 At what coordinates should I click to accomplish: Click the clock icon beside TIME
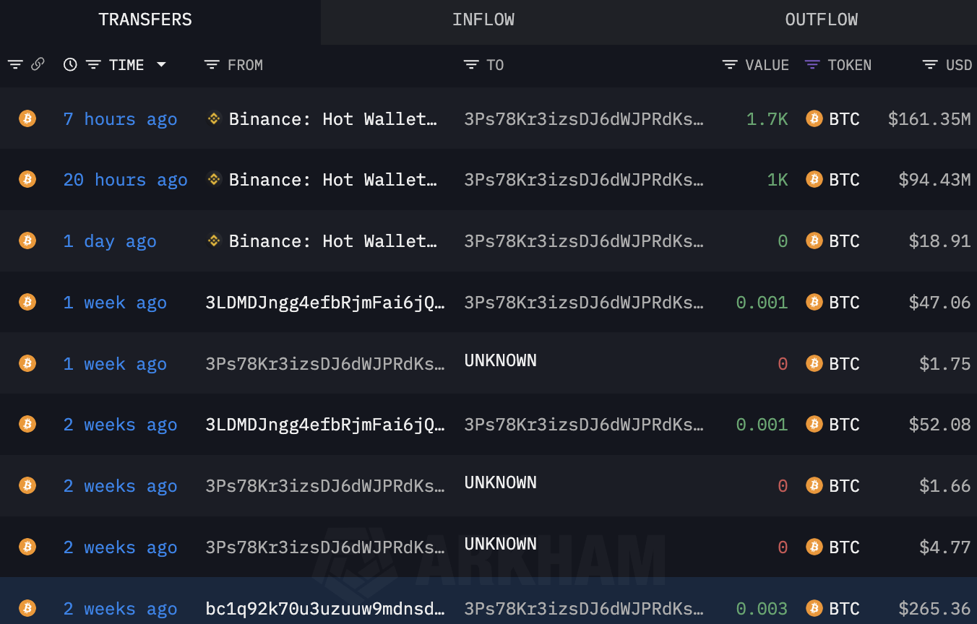(x=70, y=65)
